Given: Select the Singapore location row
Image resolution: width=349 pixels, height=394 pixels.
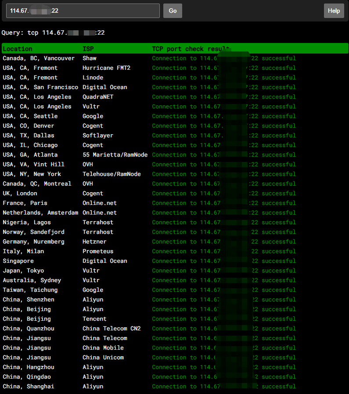Looking at the screenshot, I should click(x=18, y=261).
